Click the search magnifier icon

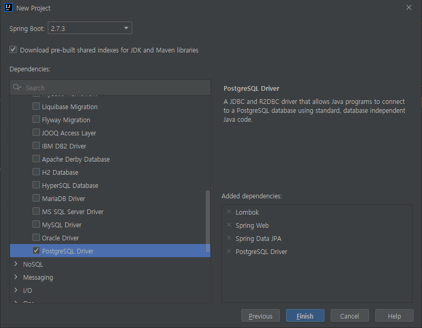[17, 88]
